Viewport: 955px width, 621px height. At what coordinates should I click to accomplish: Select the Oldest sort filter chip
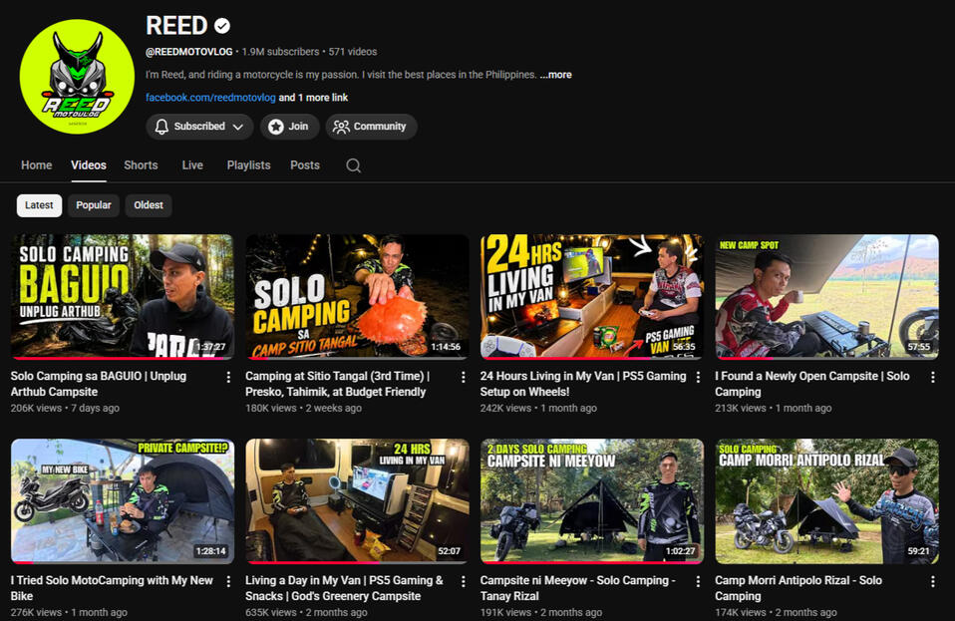click(148, 205)
